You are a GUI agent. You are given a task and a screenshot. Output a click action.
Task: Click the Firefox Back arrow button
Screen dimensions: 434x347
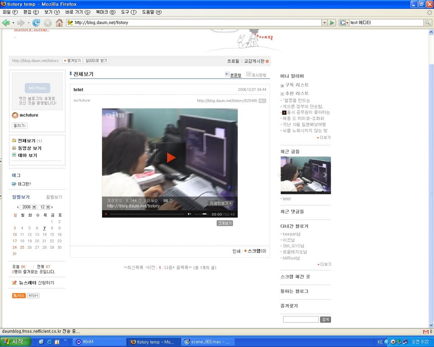coord(6,23)
